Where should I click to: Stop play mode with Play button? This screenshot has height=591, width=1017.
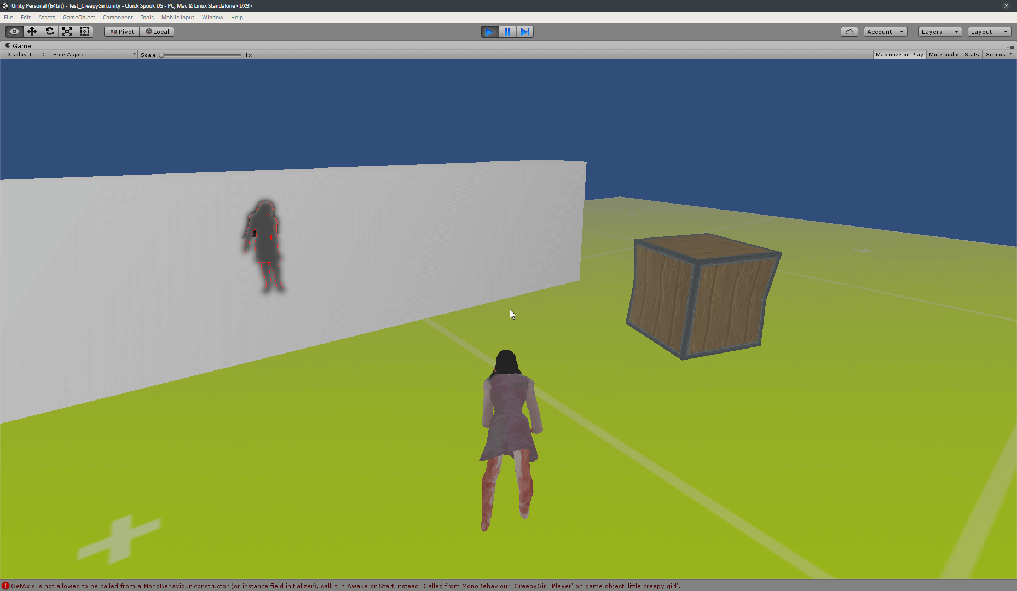490,32
